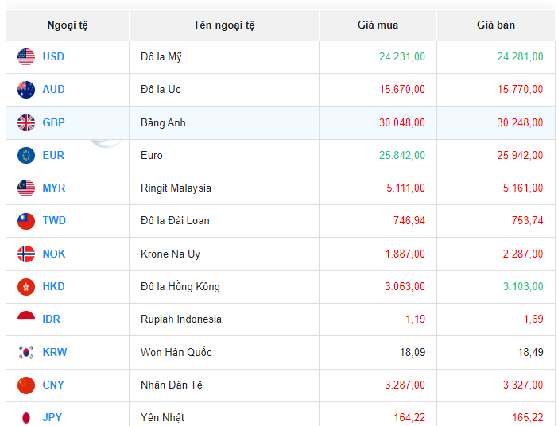Click the South Korean flag icon
Viewport: 558px width, 426px height.
pyautogui.click(x=26, y=352)
